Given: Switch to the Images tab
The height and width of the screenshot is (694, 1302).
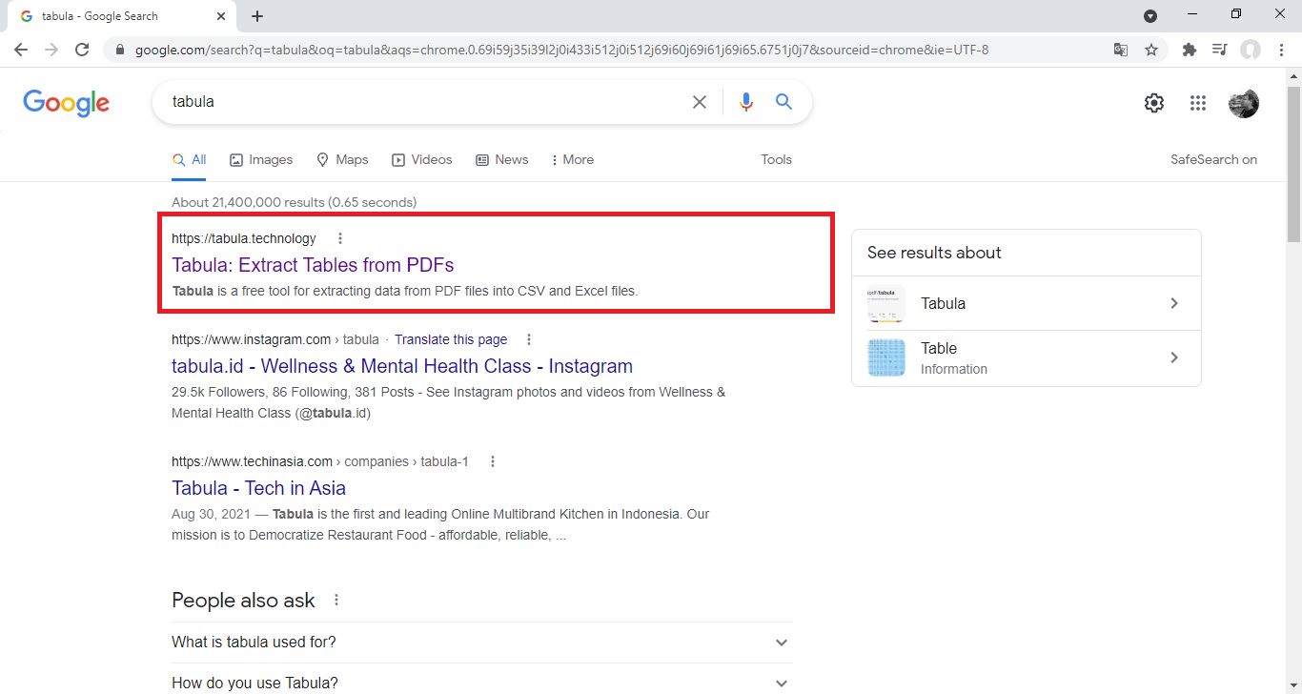Looking at the screenshot, I should [x=261, y=160].
